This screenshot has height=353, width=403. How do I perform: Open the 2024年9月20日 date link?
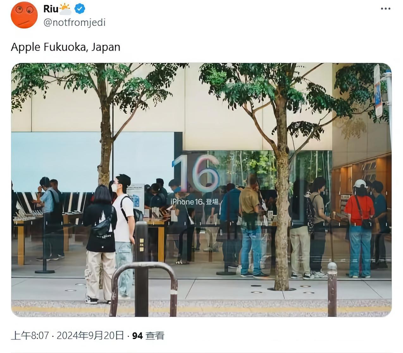click(x=90, y=336)
